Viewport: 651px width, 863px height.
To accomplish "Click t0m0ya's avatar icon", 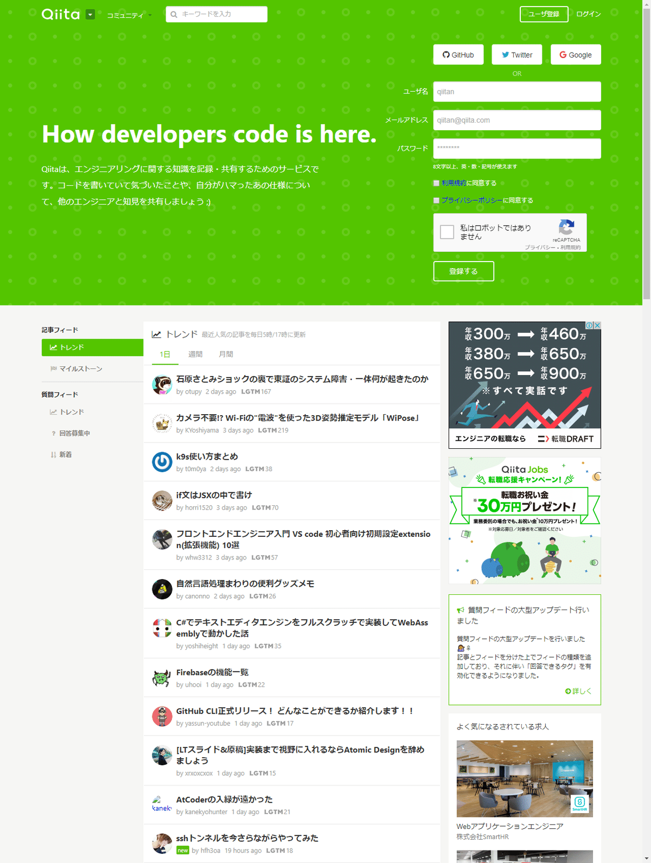I will pyautogui.click(x=162, y=462).
